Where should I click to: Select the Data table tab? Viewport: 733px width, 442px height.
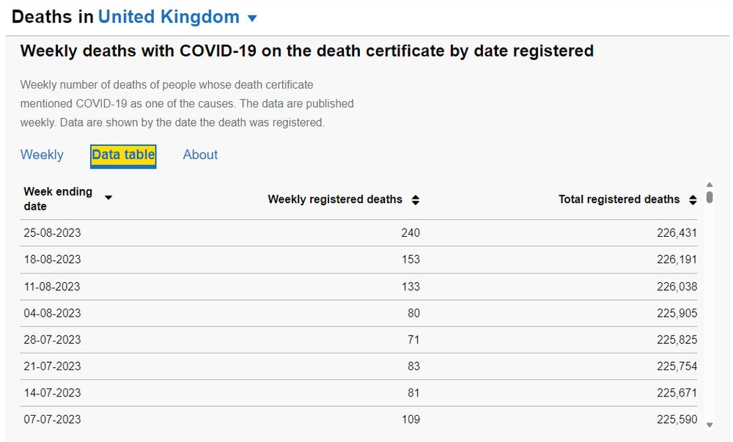pyautogui.click(x=123, y=155)
